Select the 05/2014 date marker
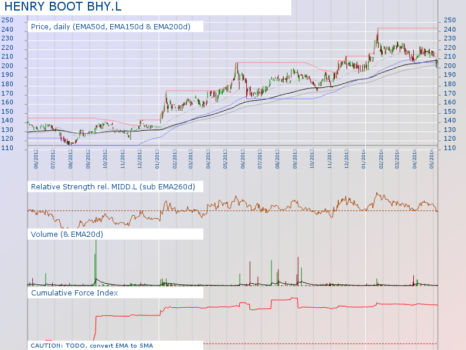The height and width of the screenshot is (350, 466). click(432, 159)
